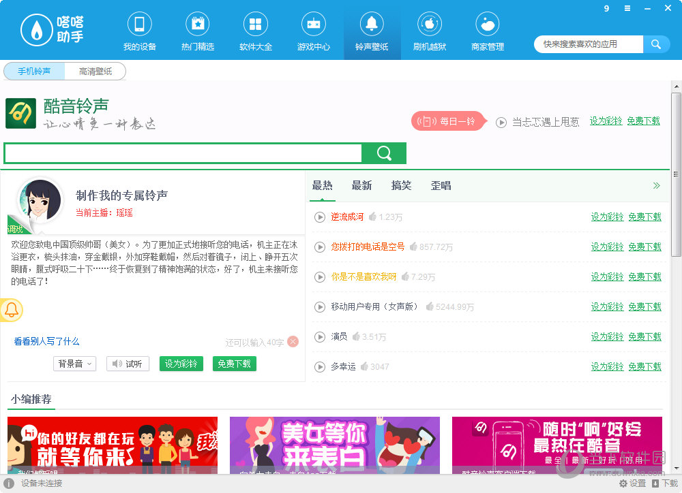The width and height of the screenshot is (682, 493).
Task: Click 设为彩铃 for 您拨打的电话是空号
Action: pos(607,246)
